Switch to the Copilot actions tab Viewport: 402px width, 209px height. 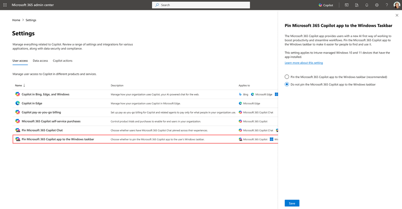(x=63, y=60)
